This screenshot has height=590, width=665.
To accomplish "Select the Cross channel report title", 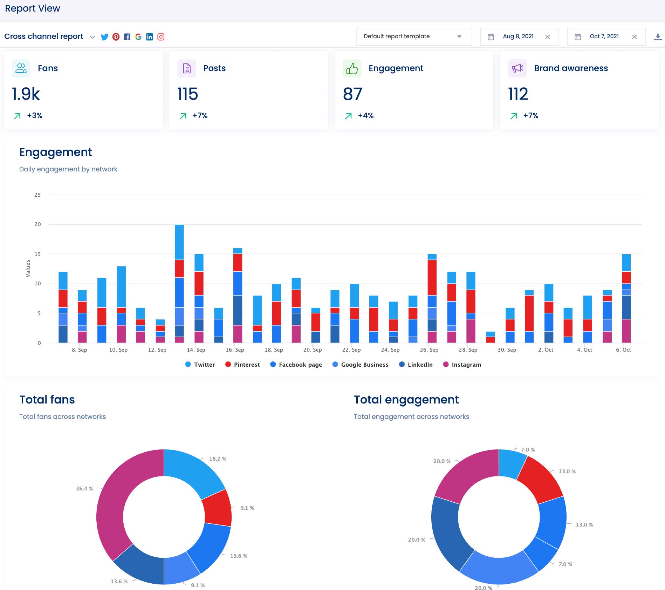I will click(43, 36).
